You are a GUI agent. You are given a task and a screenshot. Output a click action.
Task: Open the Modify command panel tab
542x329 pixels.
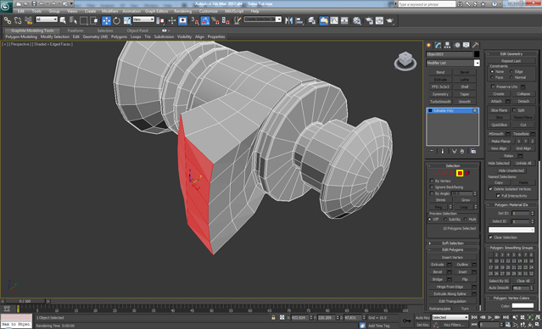pyautogui.click(x=439, y=45)
